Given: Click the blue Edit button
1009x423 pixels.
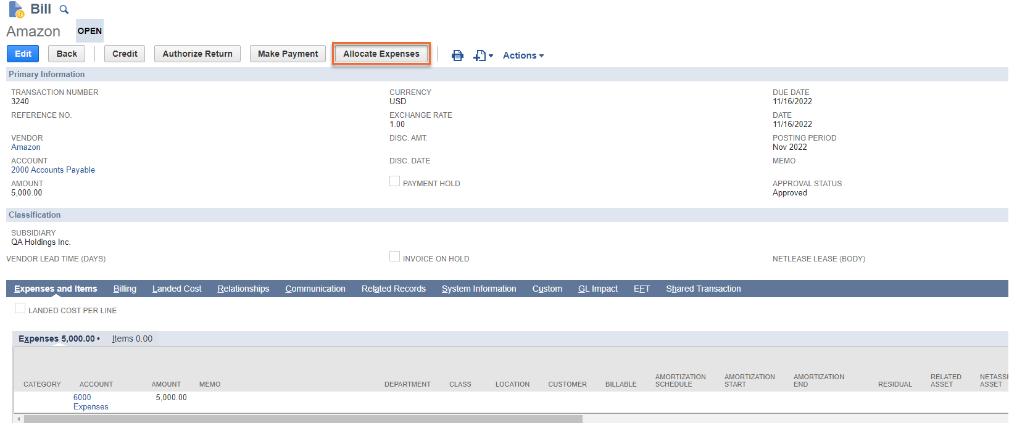Looking at the screenshot, I should [x=23, y=54].
